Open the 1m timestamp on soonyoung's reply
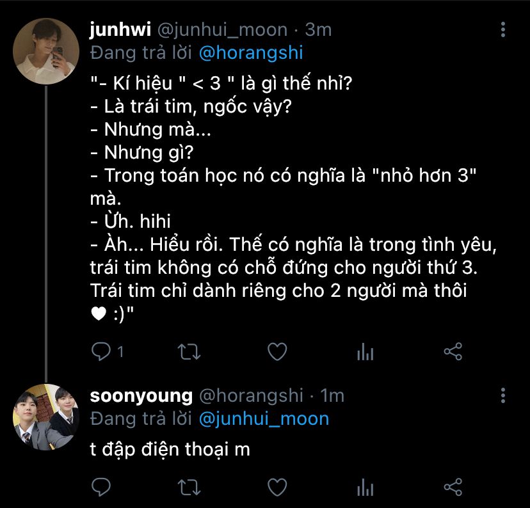The height and width of the screenshot is (508, 530). pos(332,395)
